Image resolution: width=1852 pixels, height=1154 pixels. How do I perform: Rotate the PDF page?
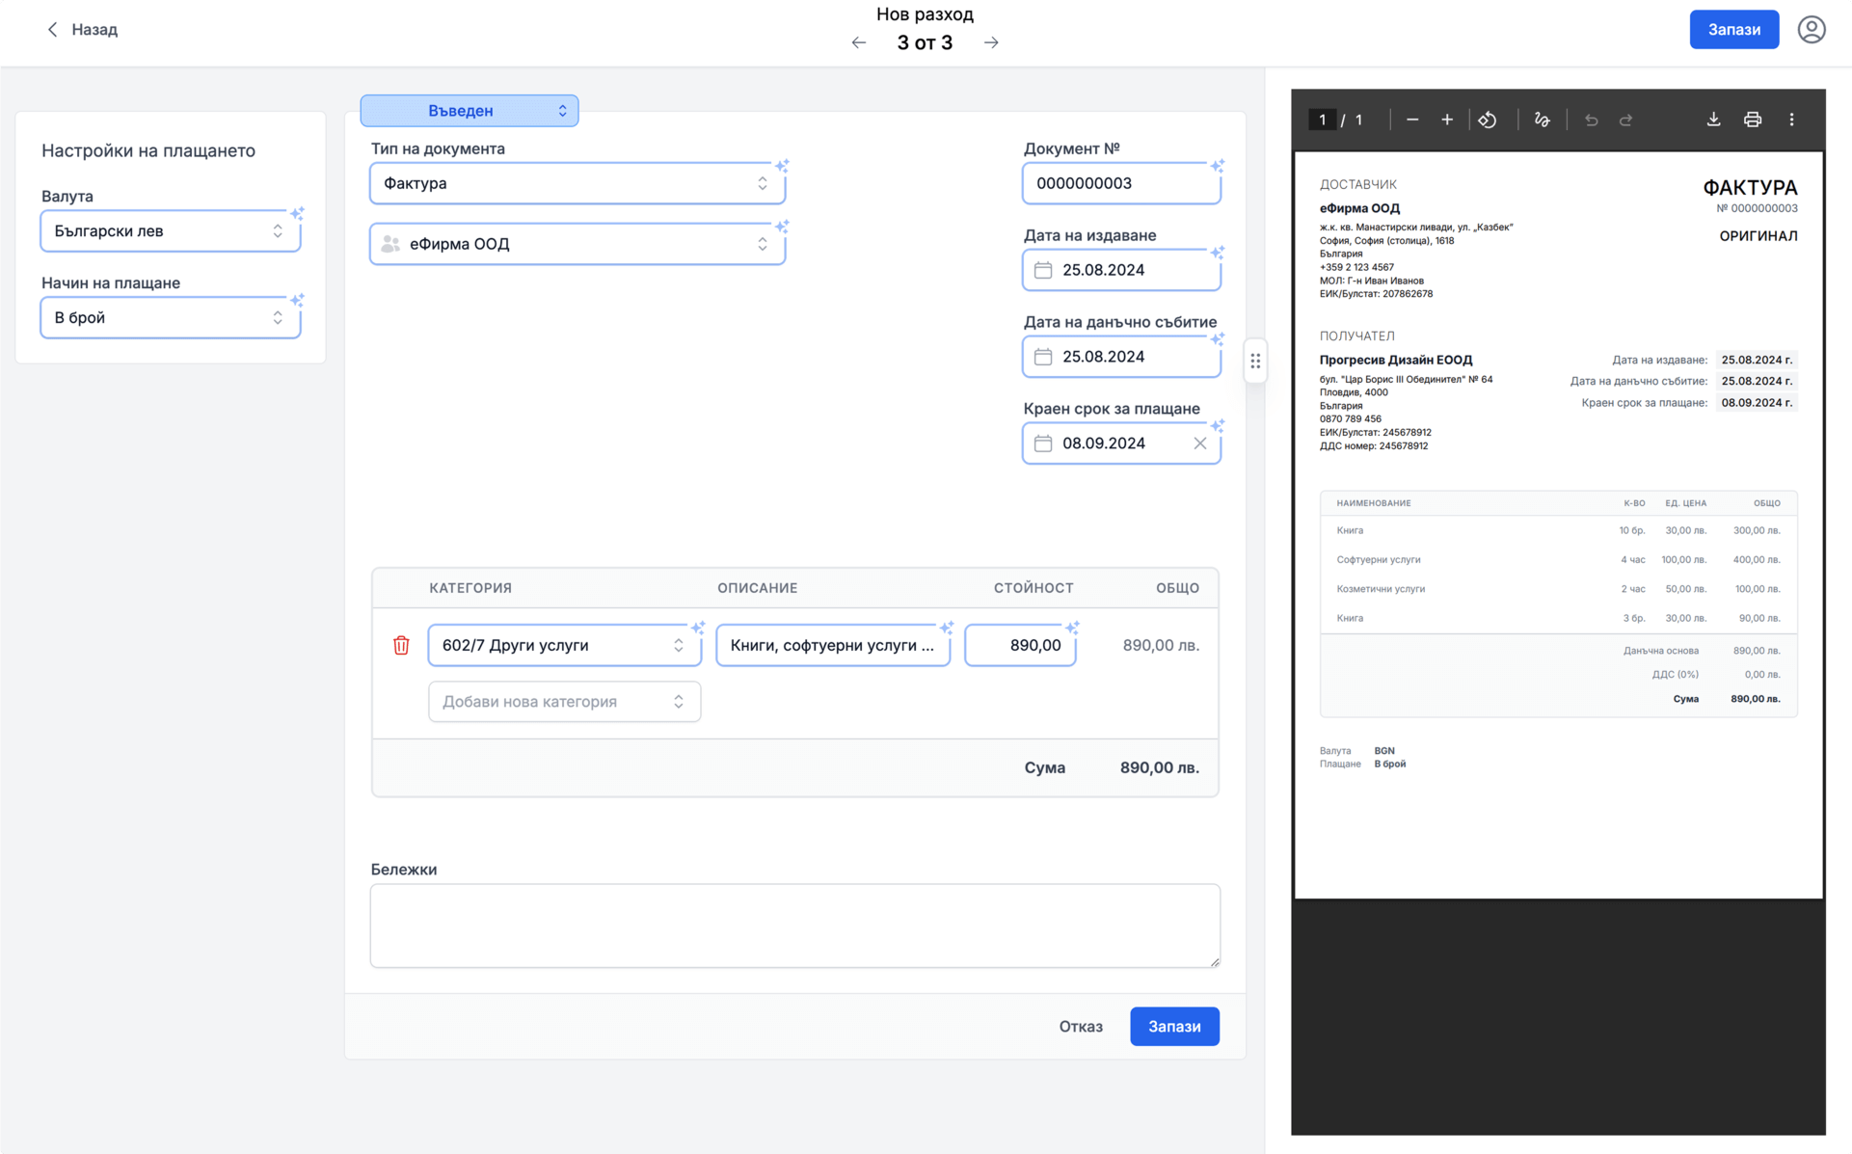1488,120
